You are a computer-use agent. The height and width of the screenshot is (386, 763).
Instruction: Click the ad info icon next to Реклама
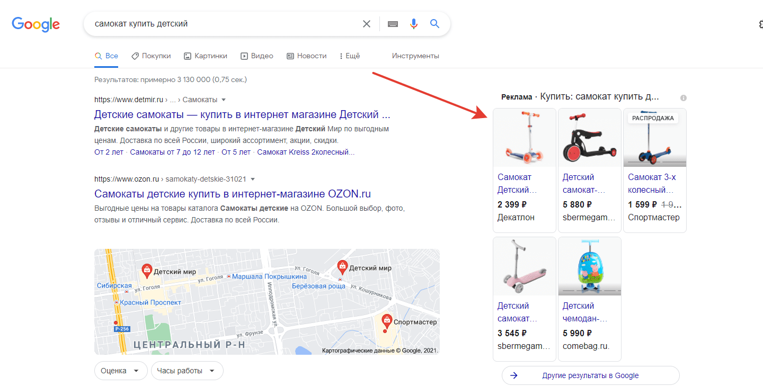coord(684,98)
